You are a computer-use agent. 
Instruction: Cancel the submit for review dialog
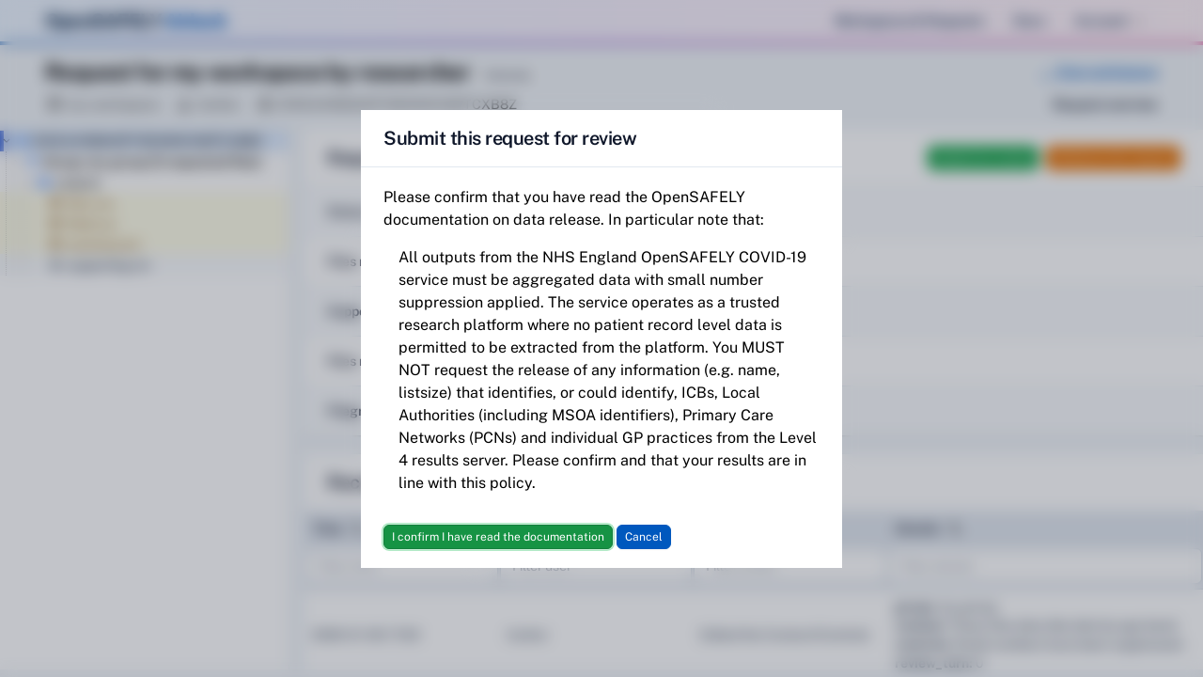pos(643,536)
